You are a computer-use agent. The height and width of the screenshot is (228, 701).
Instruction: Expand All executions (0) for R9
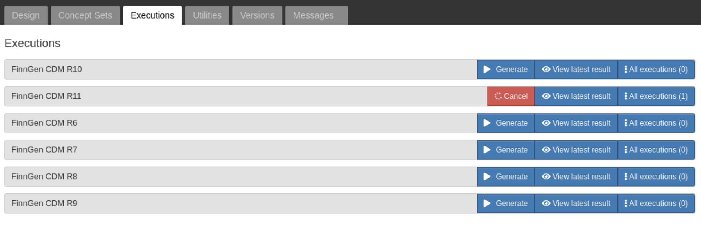coord(656,203)
